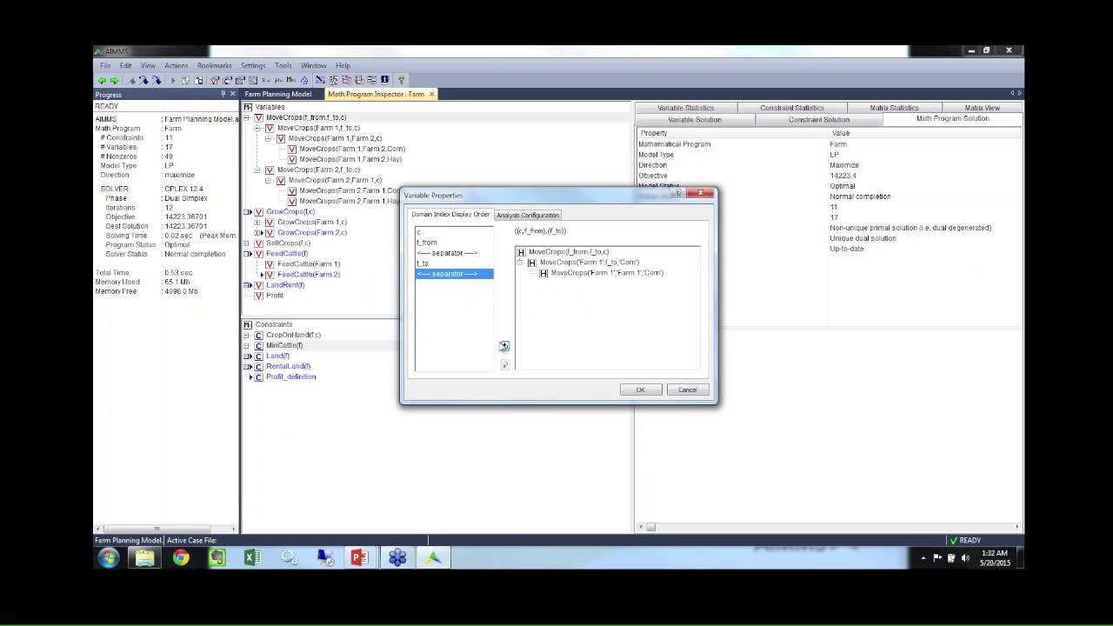Image resolution: width=1113 pixels, height=626 pixels.
Task: Collapse MoveCrops('Farm 1',f_to,'Corn') in dialog
Action: (520, 263)
